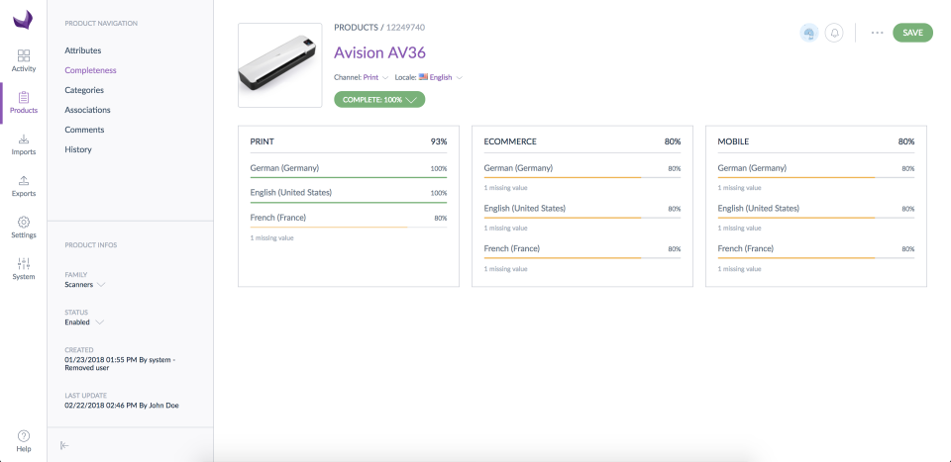Click the Products breadcrumb link
The image size is (951, 462).
tap(357, 28)
